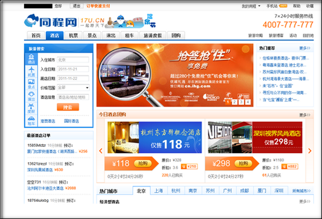This screenshot has width=322, height=219.
Task: Switch to the 上海 city tab
Action: point(158,191)
